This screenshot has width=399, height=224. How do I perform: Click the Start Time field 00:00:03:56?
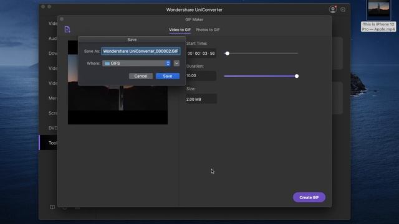(x=201, y=54)
